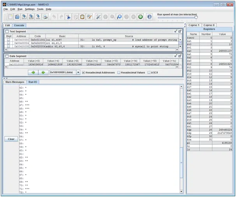Screen dimensions: 236x197
Task: Open the Edit menu in the menu bar
Action: click(x=12, y=9)
